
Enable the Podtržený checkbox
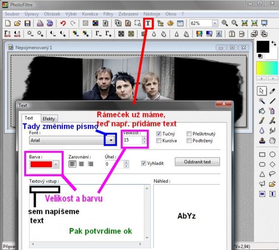tap(189, 141)
